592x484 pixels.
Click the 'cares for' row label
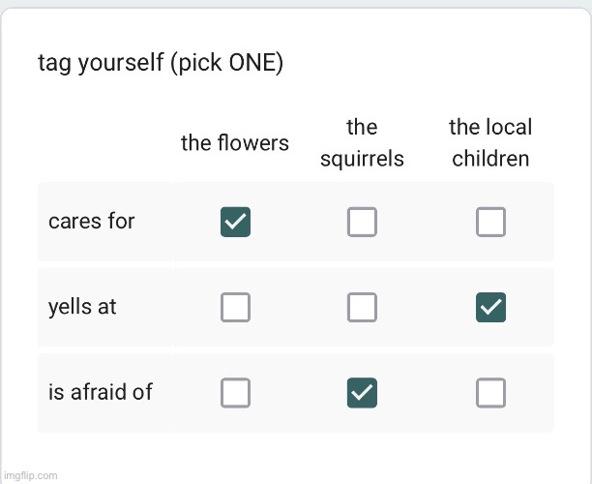[x=92, y=222]
